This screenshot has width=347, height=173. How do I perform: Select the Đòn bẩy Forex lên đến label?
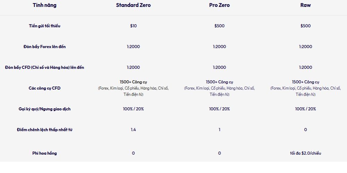(x=44, y=47)
